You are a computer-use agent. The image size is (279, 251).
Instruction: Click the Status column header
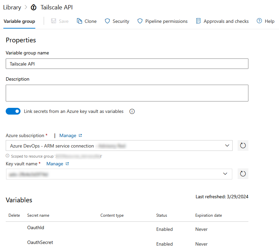tap(162, 215)
